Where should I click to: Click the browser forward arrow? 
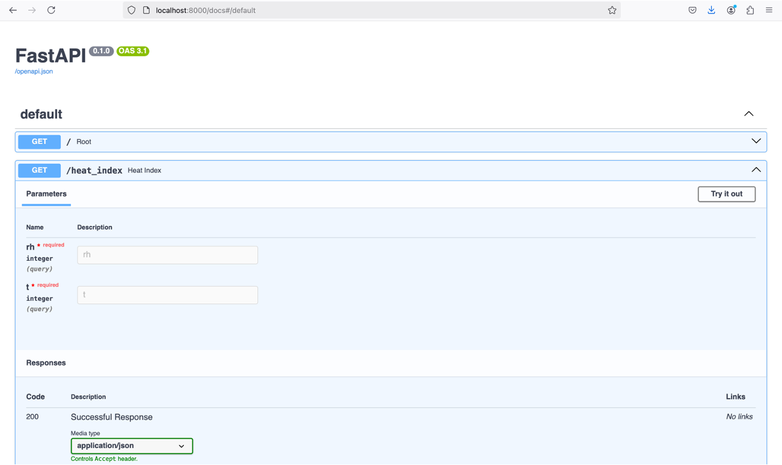point(32,10)
